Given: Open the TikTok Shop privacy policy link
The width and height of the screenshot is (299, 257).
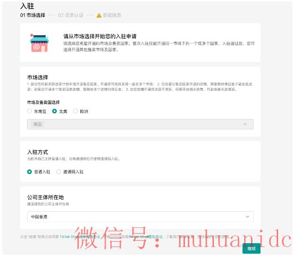Looking at the screenshot, I should pos(146,237).
